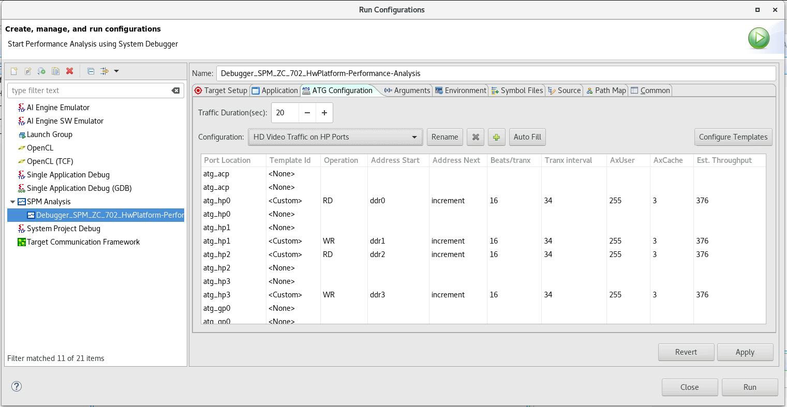The width and height of the screenshot is (787, 407).
Task: Duplicate the selected launch configuration
Action: point(55,71)
